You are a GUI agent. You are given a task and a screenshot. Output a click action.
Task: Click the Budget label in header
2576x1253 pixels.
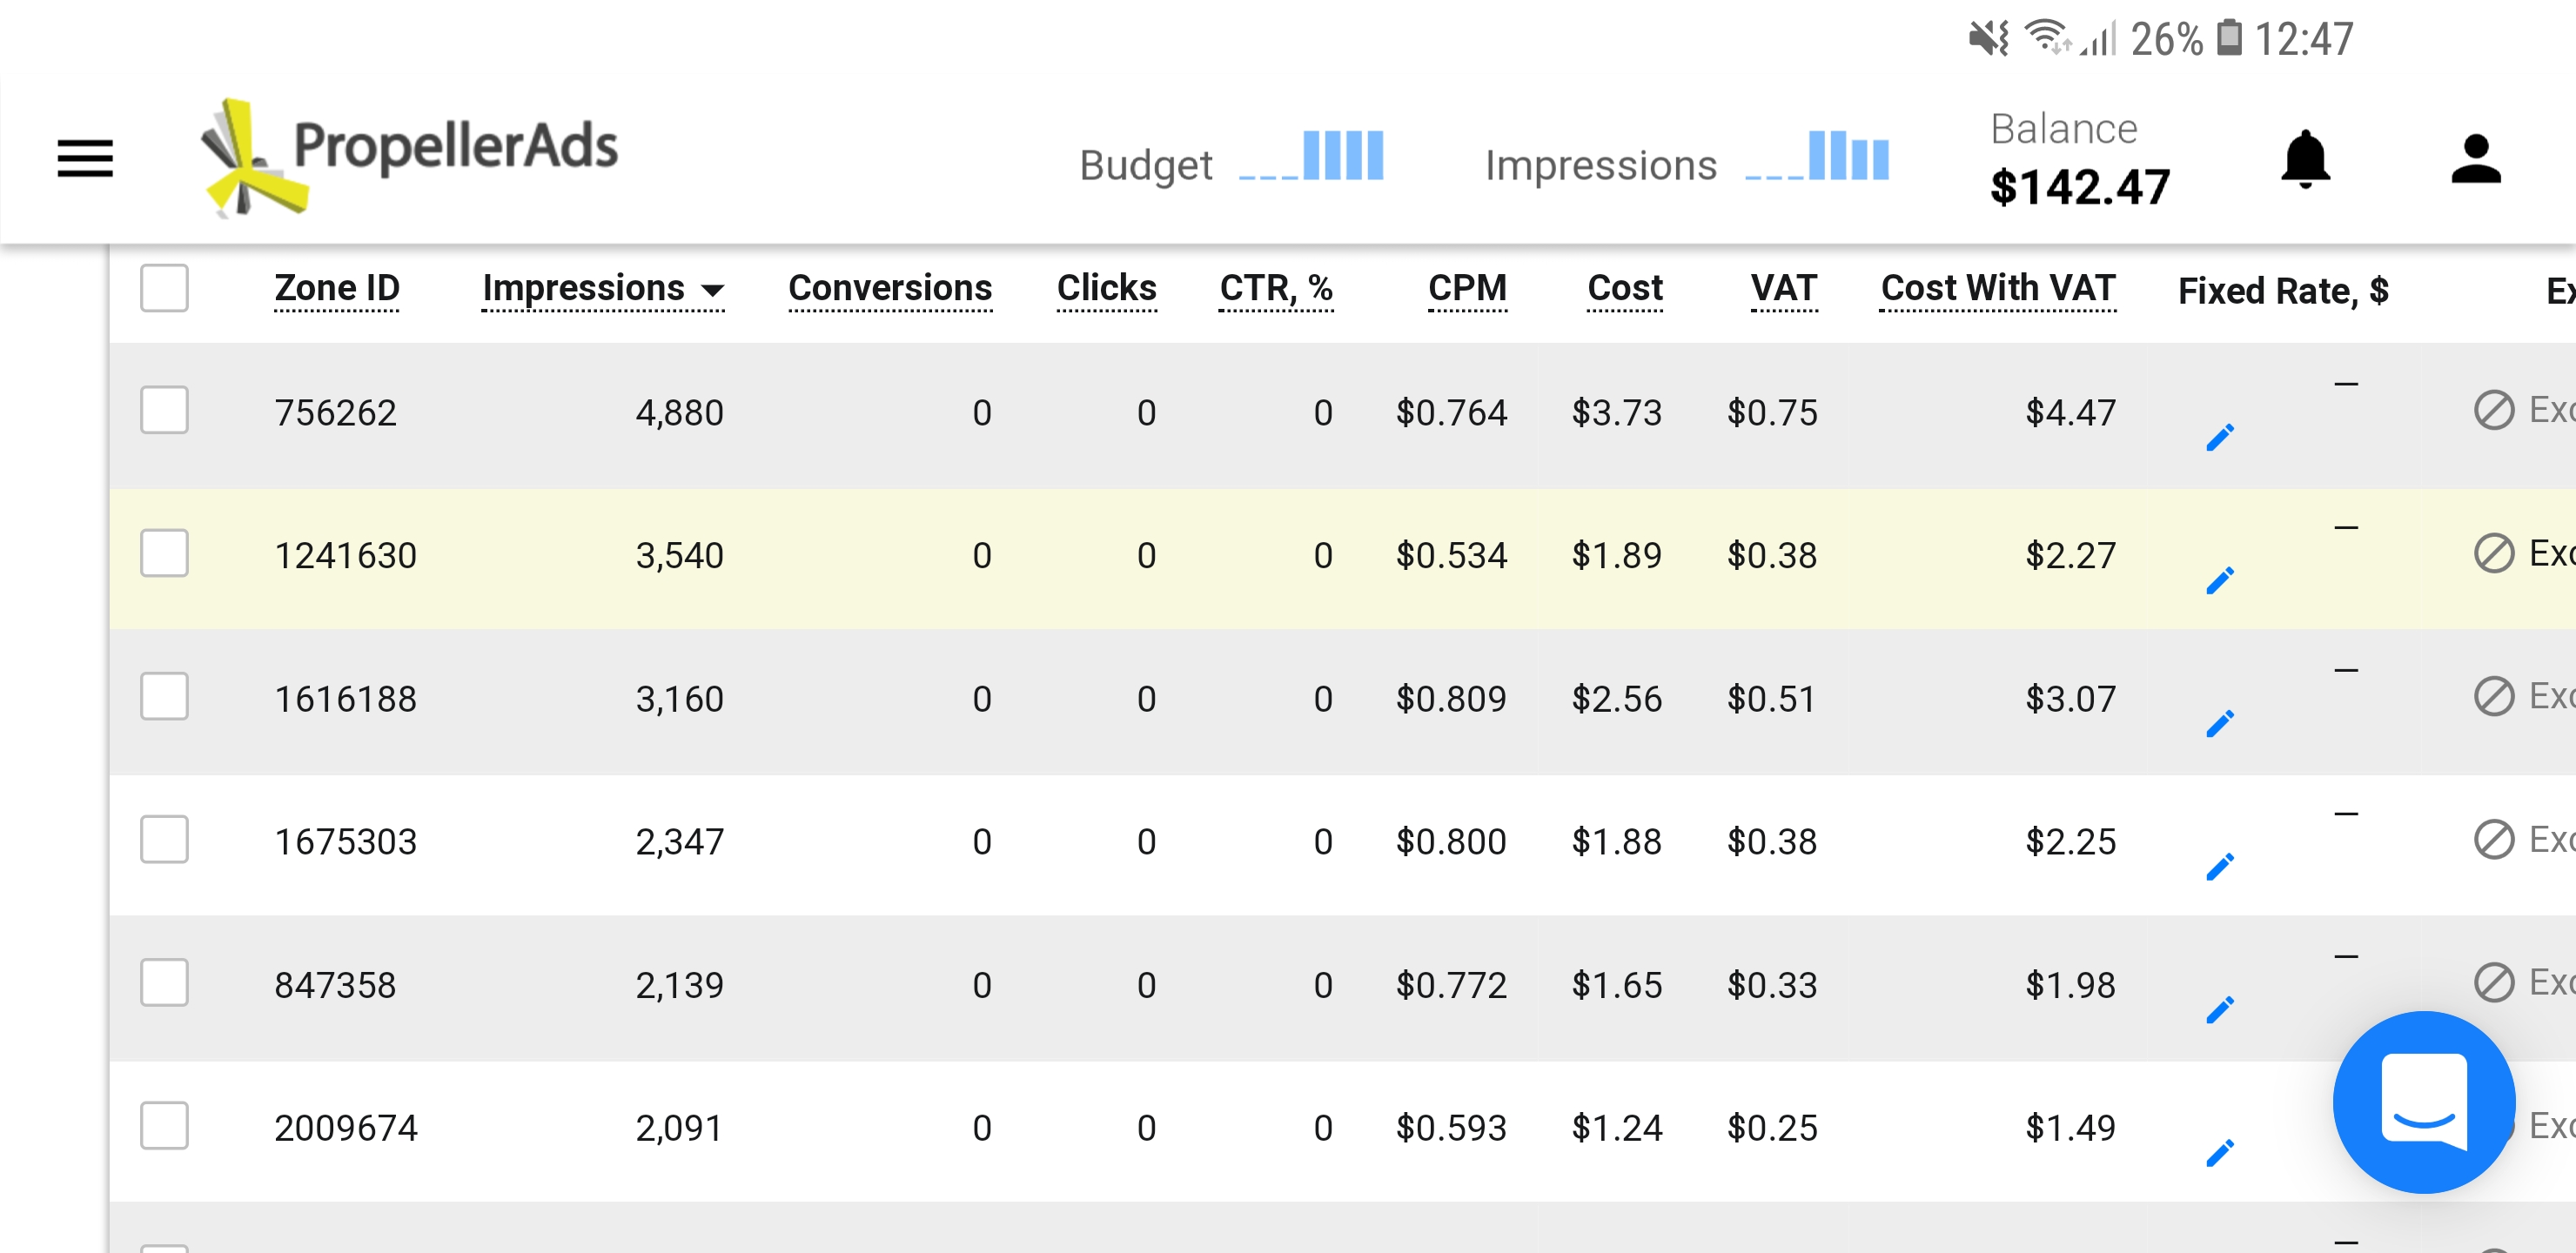tap(1146, 165)
